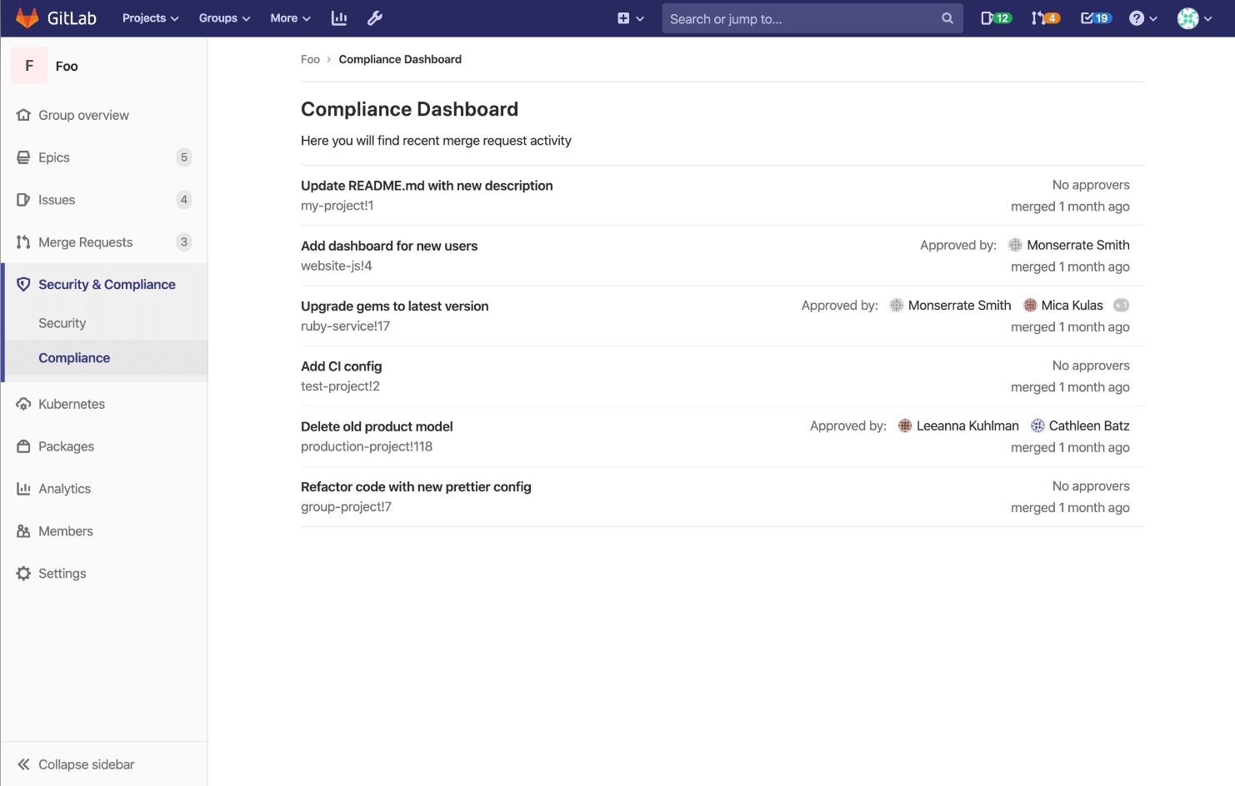Open the merge request Add CI config

[341, 366]
